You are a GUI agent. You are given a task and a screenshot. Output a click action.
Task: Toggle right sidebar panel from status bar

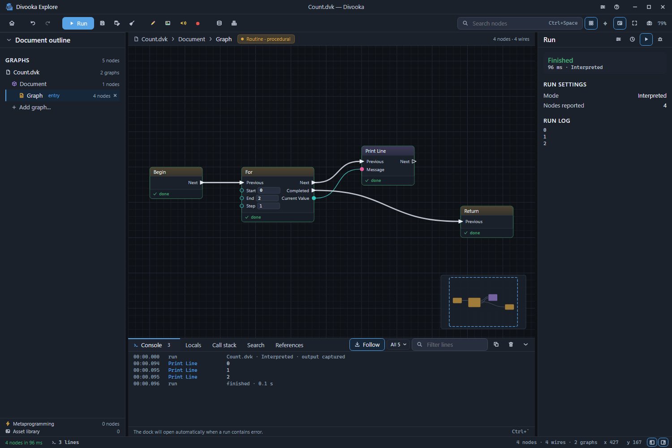pyautogui.click(x=663, y=442)
